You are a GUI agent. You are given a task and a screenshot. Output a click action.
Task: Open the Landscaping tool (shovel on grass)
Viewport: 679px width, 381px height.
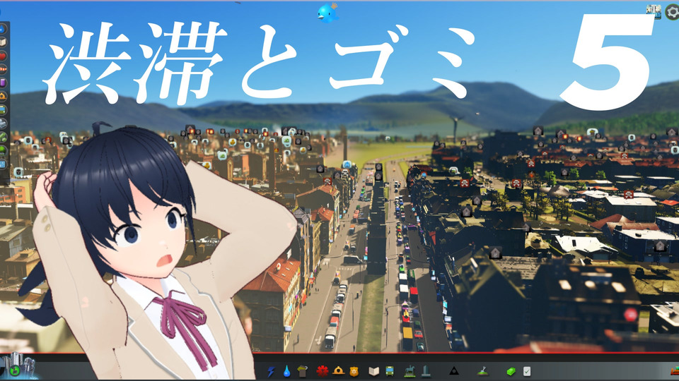click(482, 371)
